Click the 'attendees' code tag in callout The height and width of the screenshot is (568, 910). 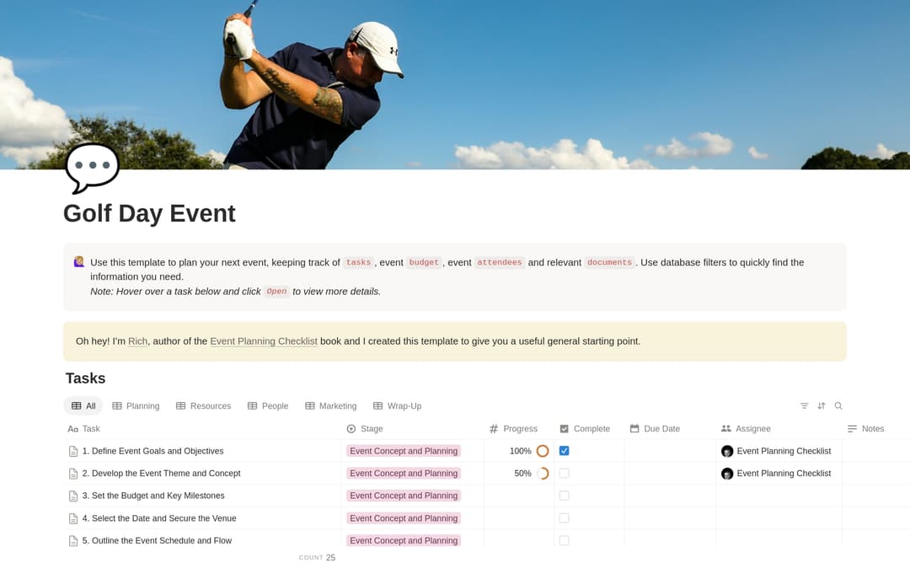(x=499, y=262)
